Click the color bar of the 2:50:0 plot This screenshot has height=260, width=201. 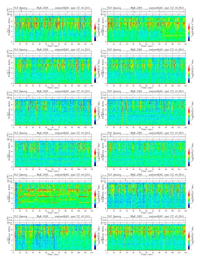[x=189, y=115]
